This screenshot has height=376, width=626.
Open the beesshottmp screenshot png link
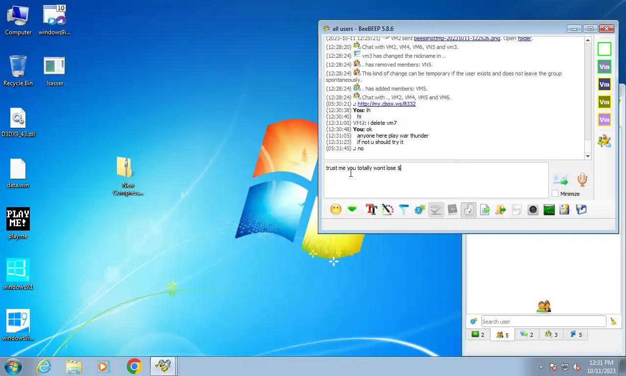tap(457, 38)
